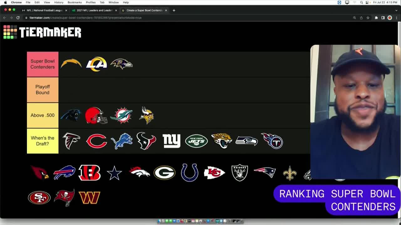Click the Tampa Bay Buccaneers flag logo
The height and width of the screenshot is (225, 401).
pyautogui.click(x=65, y=198)
